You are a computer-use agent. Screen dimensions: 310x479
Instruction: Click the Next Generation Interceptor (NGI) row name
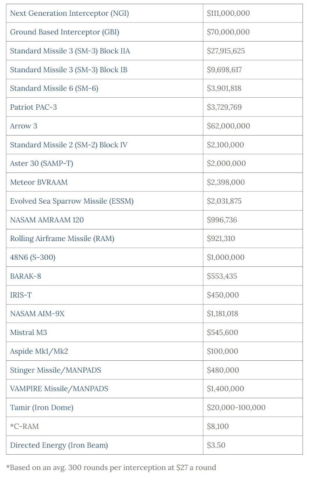69,13
